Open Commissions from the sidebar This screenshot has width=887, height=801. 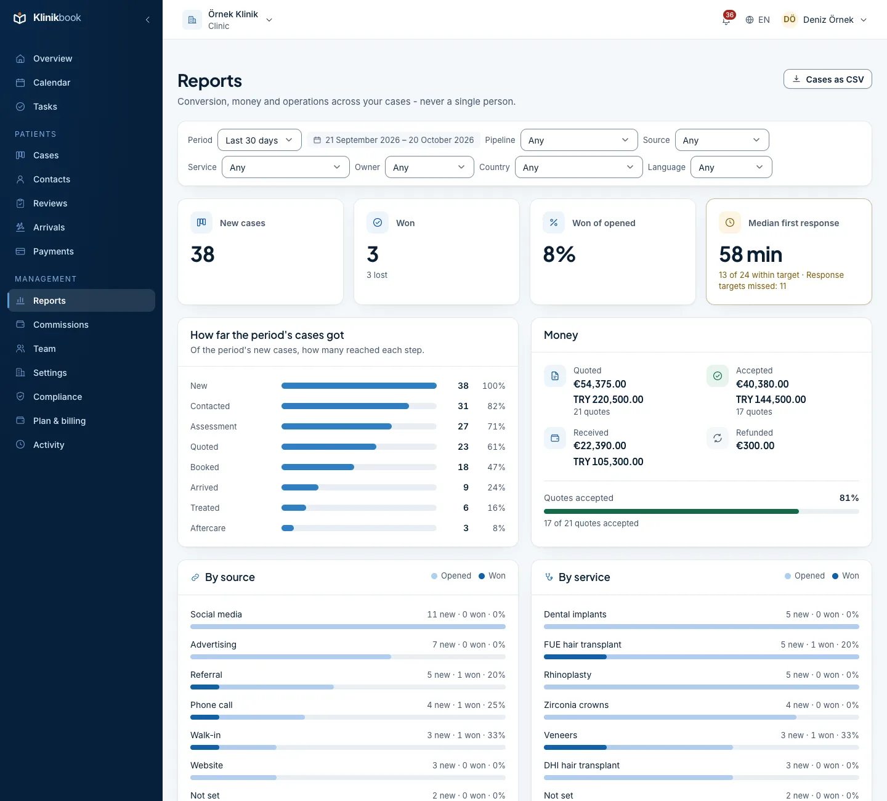[81, 325]
